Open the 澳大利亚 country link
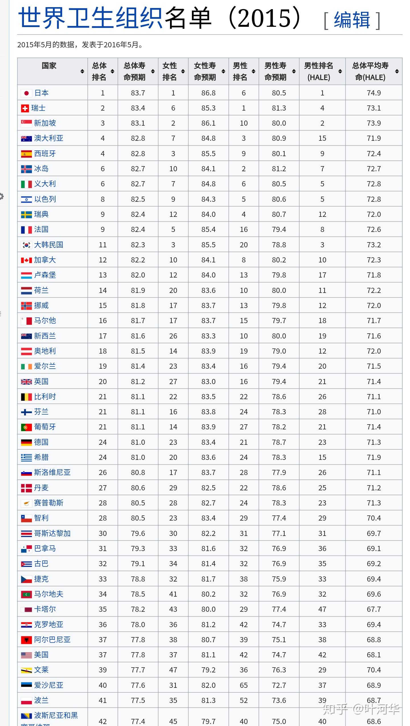 tap(49, 138)
